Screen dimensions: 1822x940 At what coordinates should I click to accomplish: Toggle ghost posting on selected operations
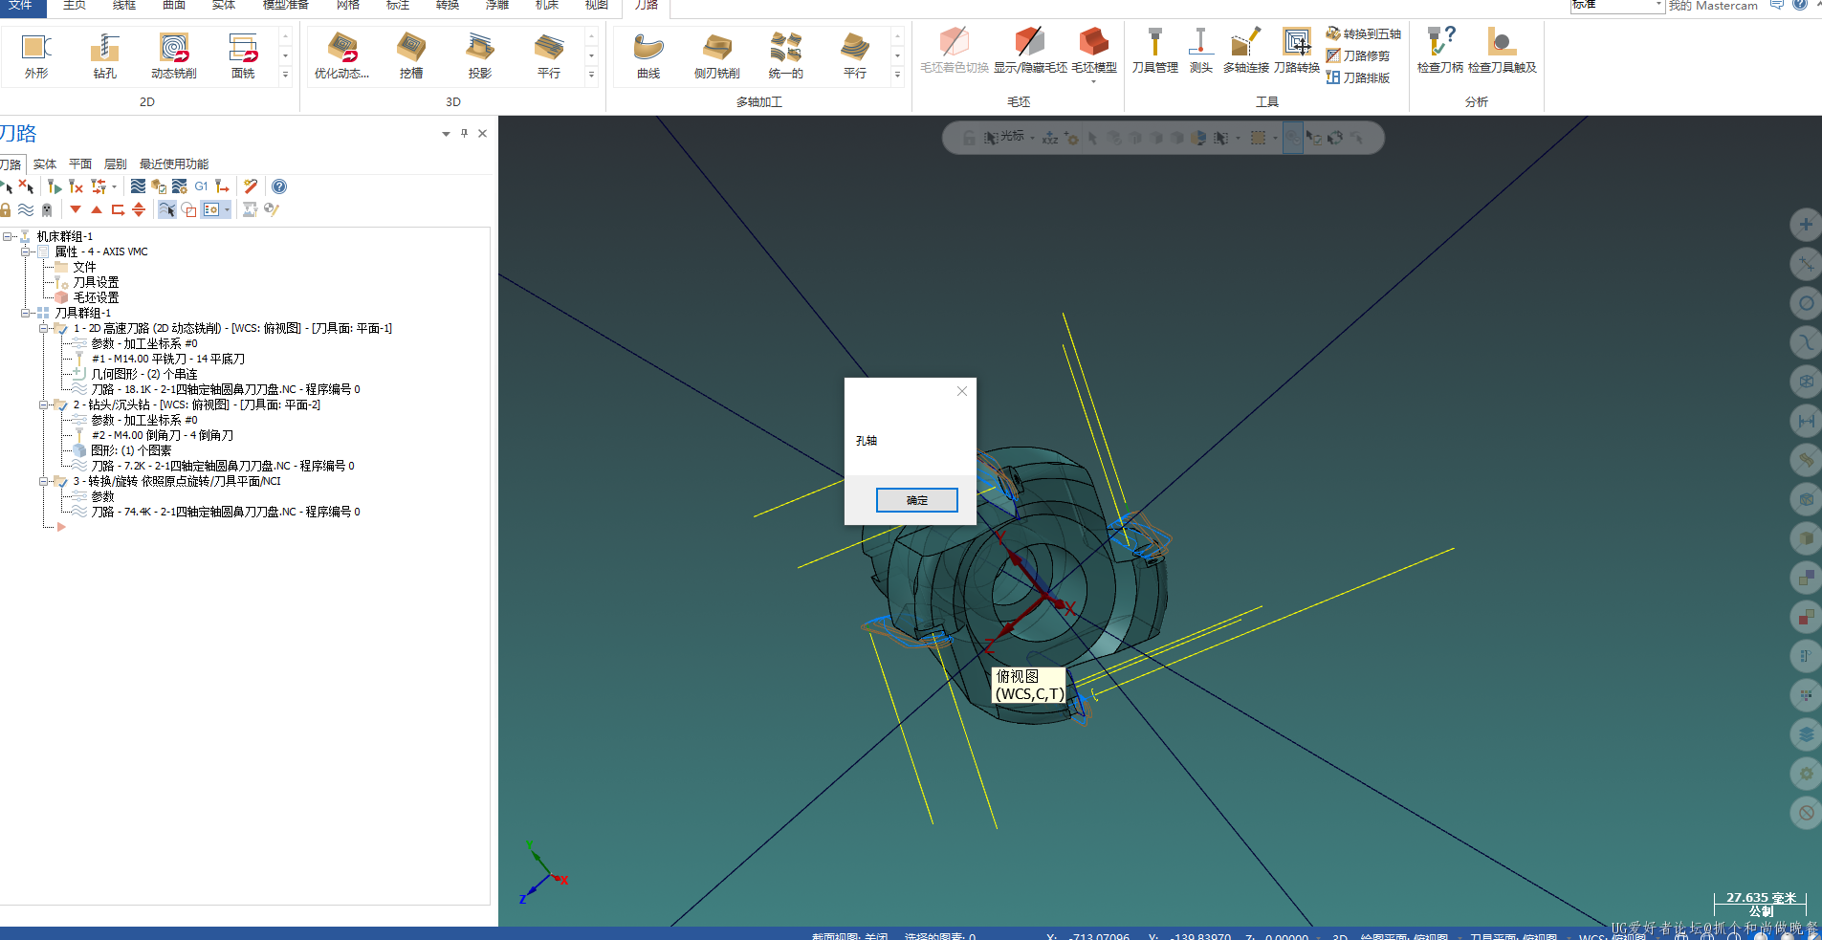click(47, 209)
